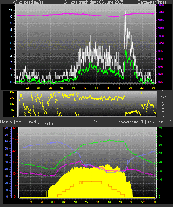This screenshot has height=207, width=173.
Task: Click the wind direction scale value 180
Action: pyautogui.click(x=12, y=104)
